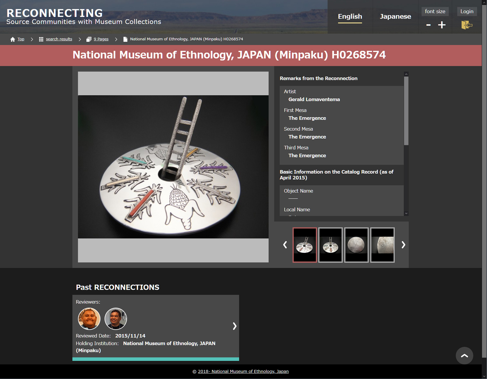Click the home icon in breadcrumb
The height and width of the screenshot is (379, 487).
(12, 39)
